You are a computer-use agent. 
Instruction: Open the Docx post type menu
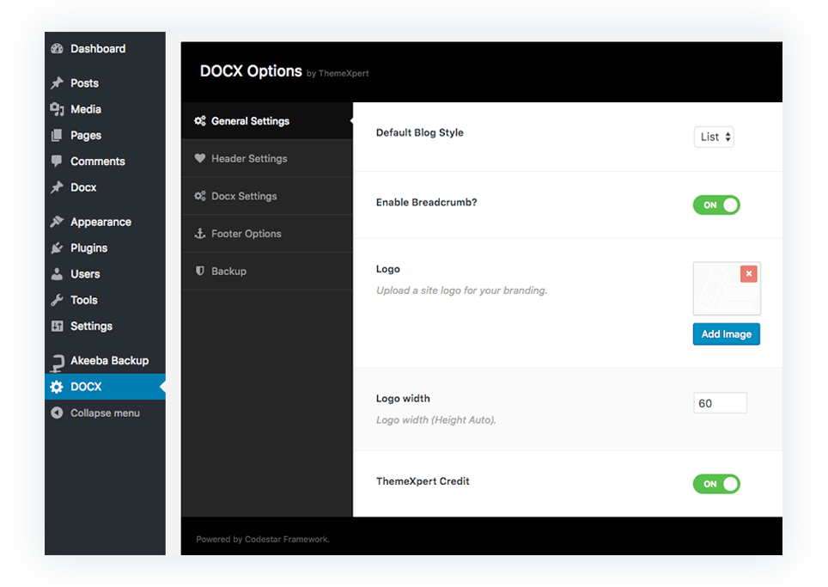pyautogui.click(x=105, y=187)
